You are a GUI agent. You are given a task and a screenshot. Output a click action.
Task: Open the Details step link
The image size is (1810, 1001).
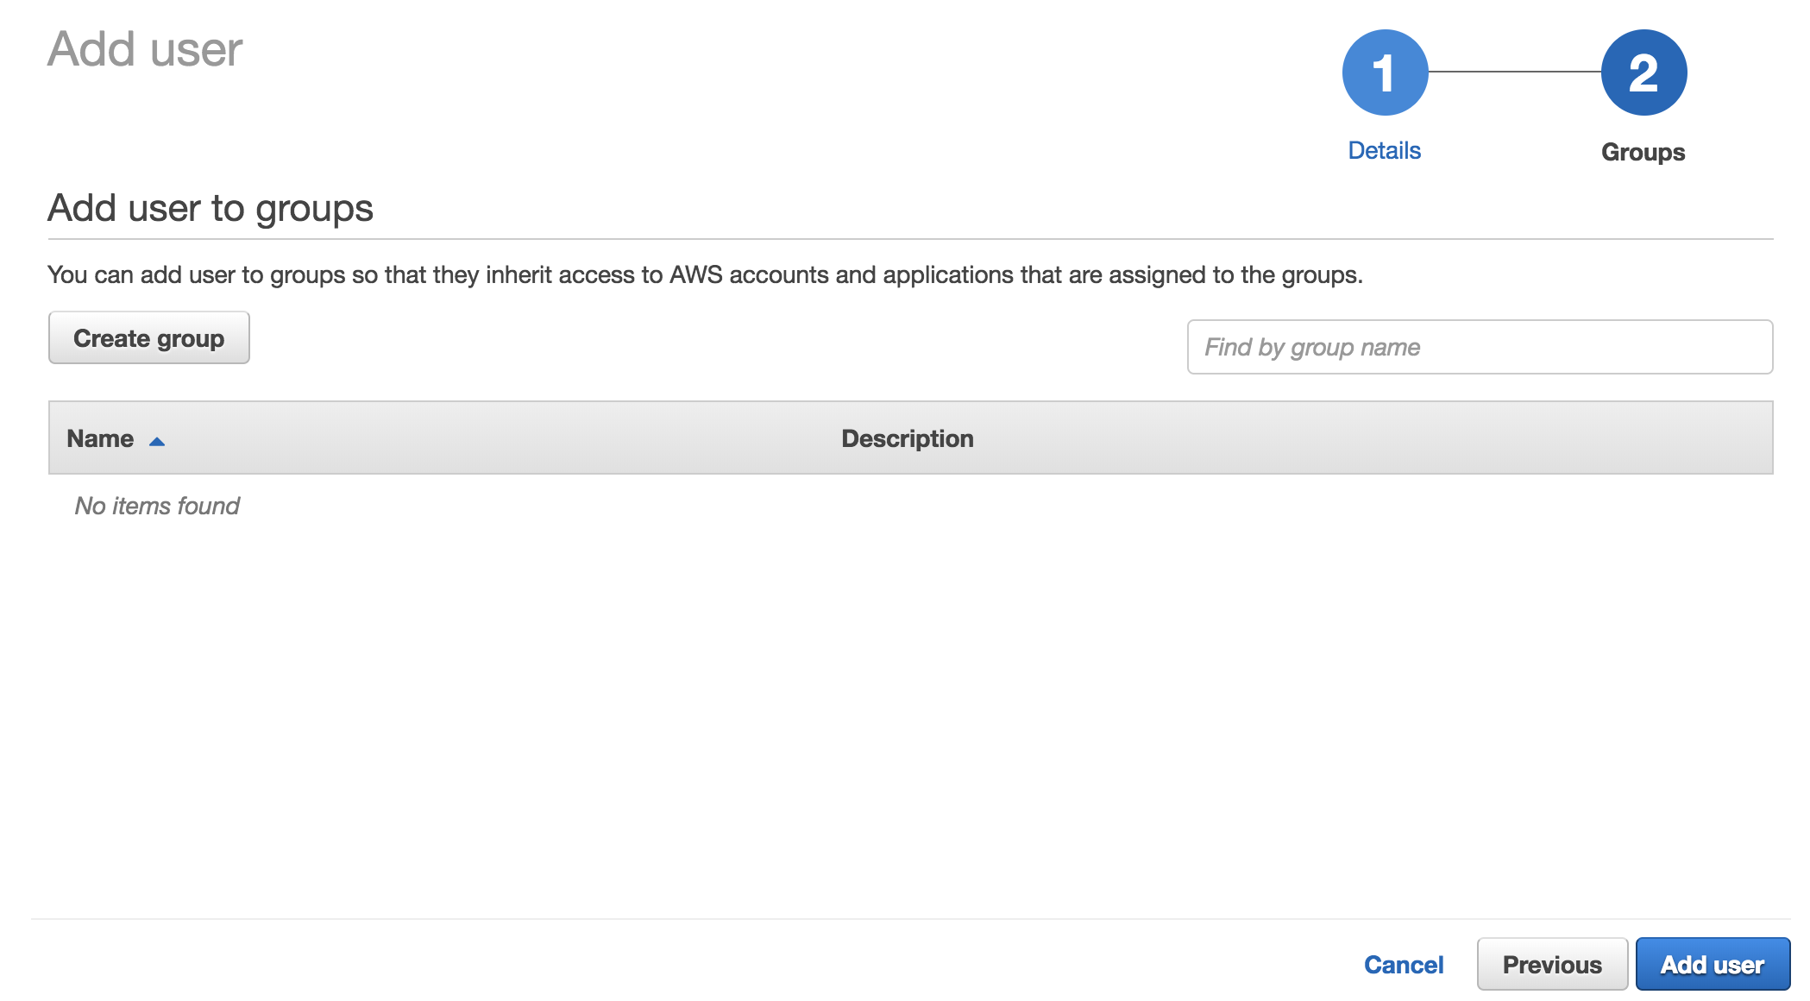click(1384, 150)
